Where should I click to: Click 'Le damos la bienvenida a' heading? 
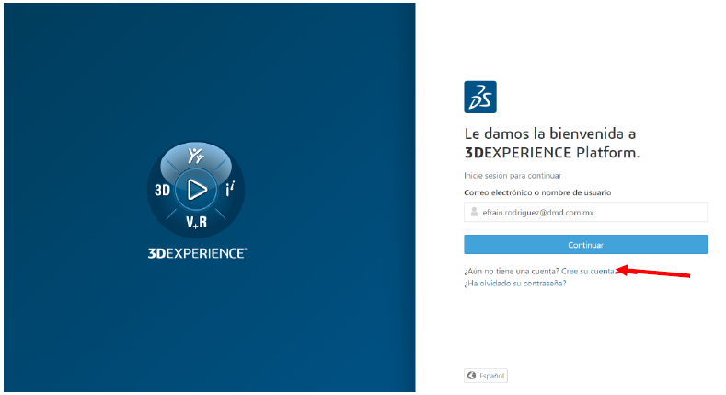550,134
